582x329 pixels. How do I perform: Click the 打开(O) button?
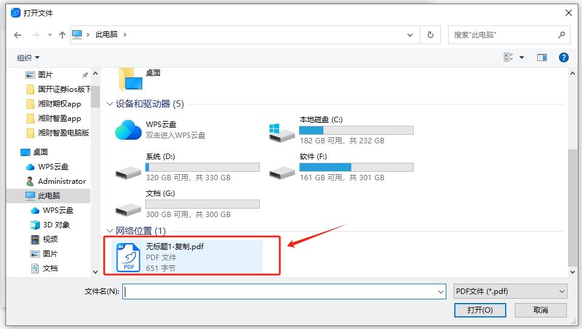[x=480, y=310]
